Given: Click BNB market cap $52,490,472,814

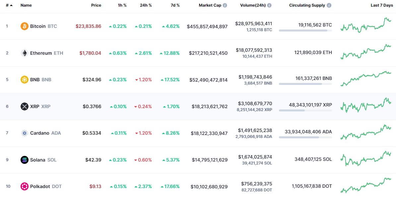Looking at the screenshot, I should pos(208,80).
